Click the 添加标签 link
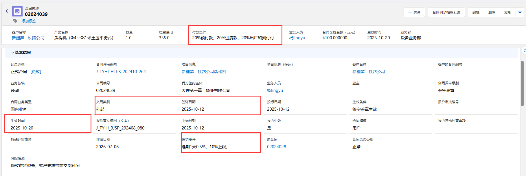 click(x=29, y=21)
